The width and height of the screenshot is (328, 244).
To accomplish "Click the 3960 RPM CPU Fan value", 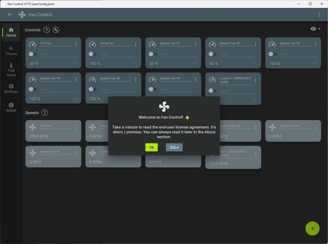I will click(39, 136).
